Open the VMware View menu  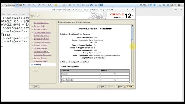coord(34,5)
